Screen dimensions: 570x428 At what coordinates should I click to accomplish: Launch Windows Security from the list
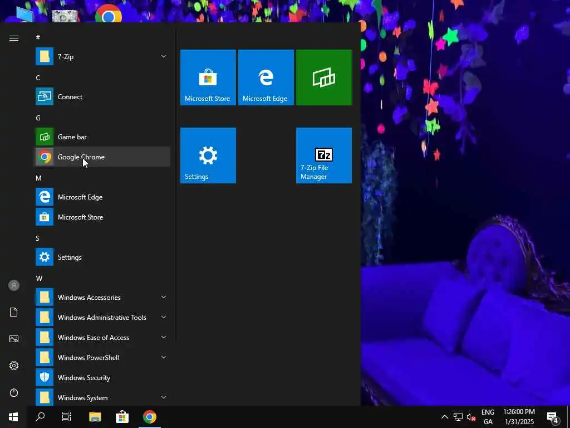click(102, 377)
